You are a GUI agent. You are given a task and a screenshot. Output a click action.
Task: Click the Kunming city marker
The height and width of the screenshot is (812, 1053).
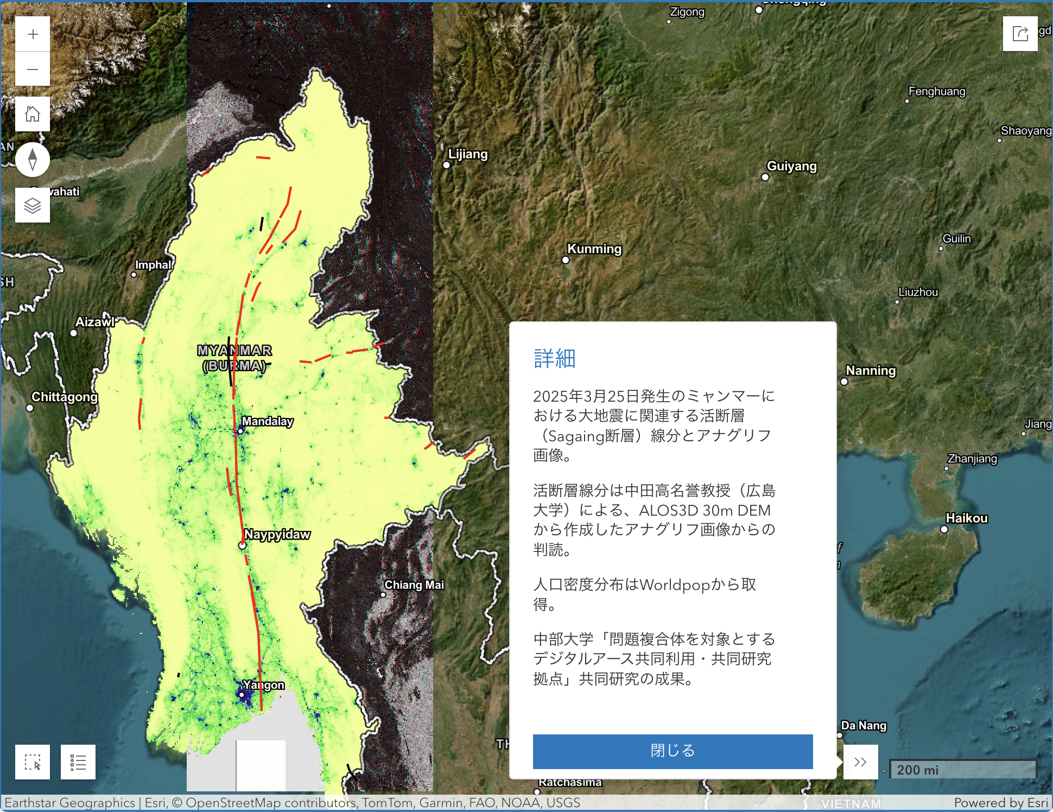566,260
